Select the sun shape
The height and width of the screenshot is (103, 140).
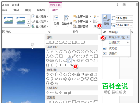(78, 61)
